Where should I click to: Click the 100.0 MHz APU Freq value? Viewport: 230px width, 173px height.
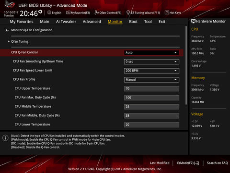198,53
